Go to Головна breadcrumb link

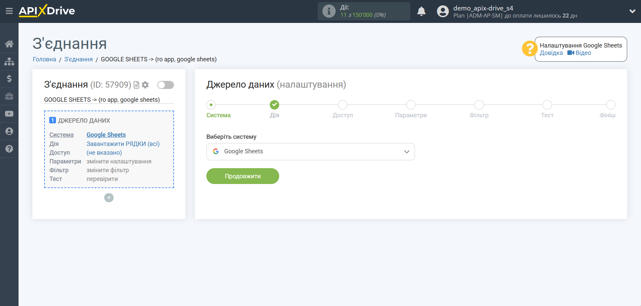(44, 59)
